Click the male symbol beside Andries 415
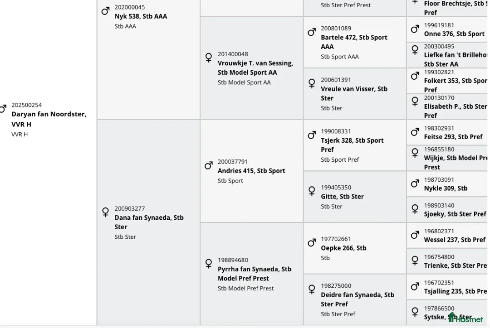Screen dimensions: 490x328 click(209, 165)
